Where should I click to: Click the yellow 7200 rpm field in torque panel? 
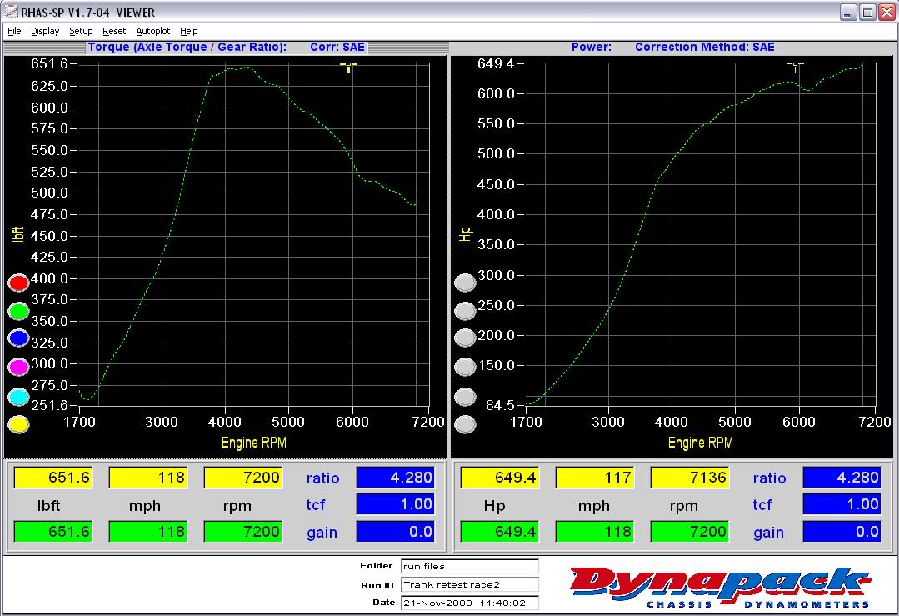(242, 478)
